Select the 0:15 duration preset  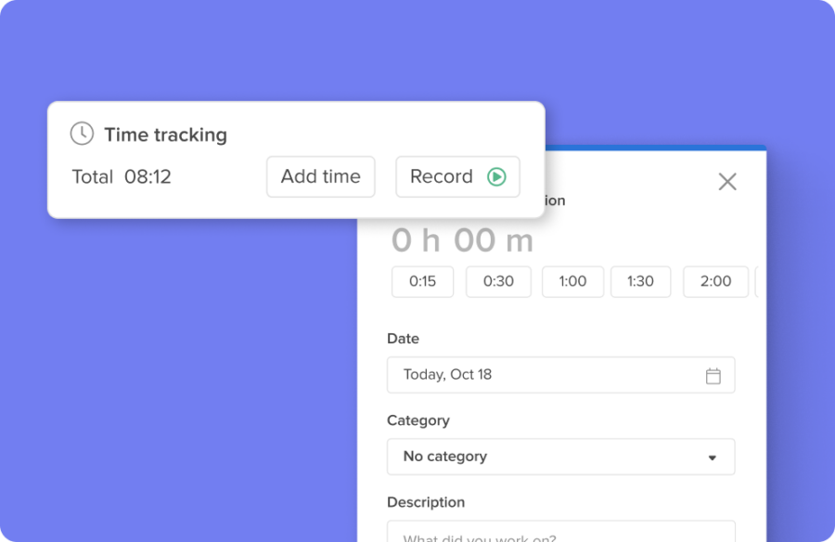point(422,281)
